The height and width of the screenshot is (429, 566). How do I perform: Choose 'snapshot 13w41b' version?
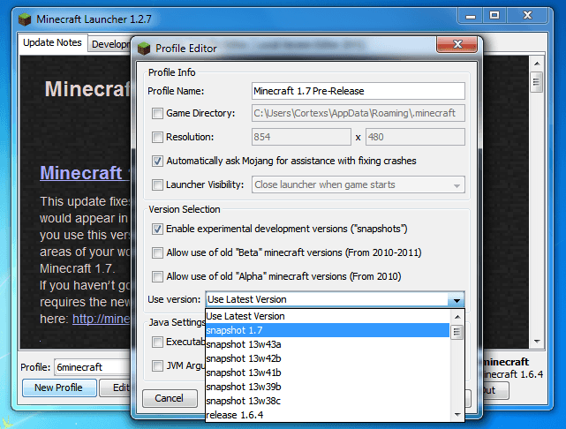(328, 373)
